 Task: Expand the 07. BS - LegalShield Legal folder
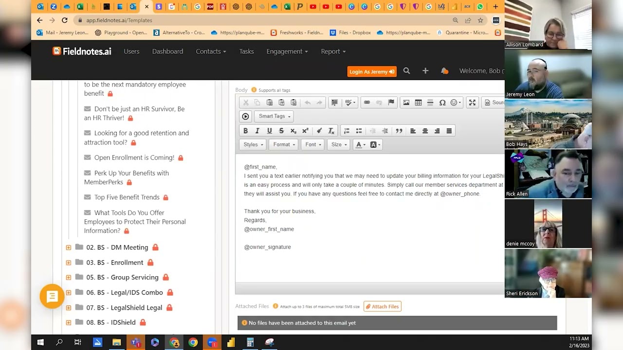[x=69, y=308]
